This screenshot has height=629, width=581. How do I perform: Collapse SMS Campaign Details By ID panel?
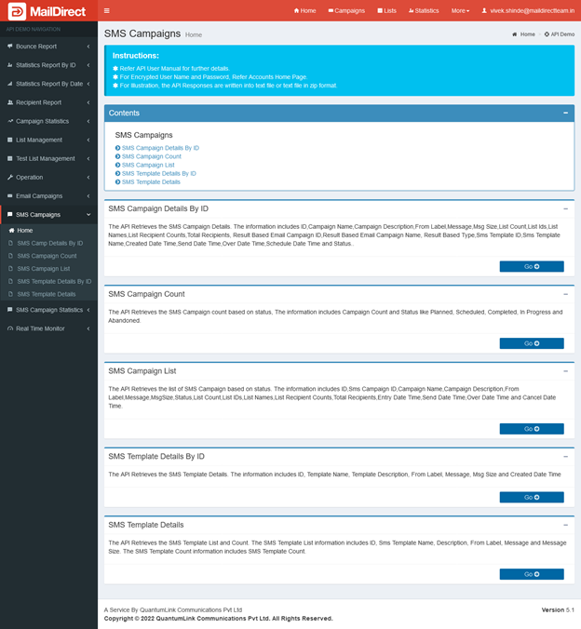565,208
